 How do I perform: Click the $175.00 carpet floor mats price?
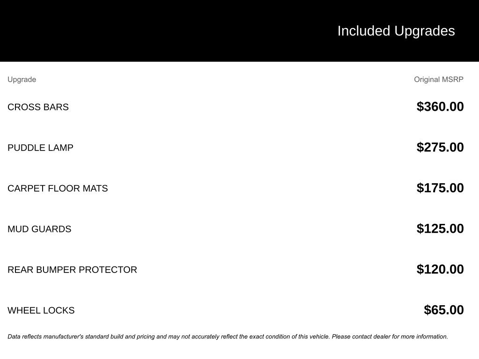coord(440,188)
